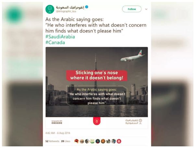Screen dimensions: 196x148
Task: Open the #Canada hashtag link
Action: pyautogui.click(x=55, y=42)
